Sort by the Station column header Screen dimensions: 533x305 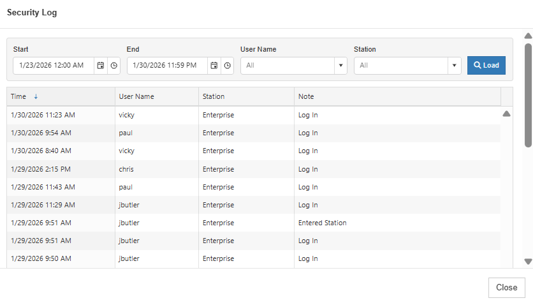pos(246,96)
